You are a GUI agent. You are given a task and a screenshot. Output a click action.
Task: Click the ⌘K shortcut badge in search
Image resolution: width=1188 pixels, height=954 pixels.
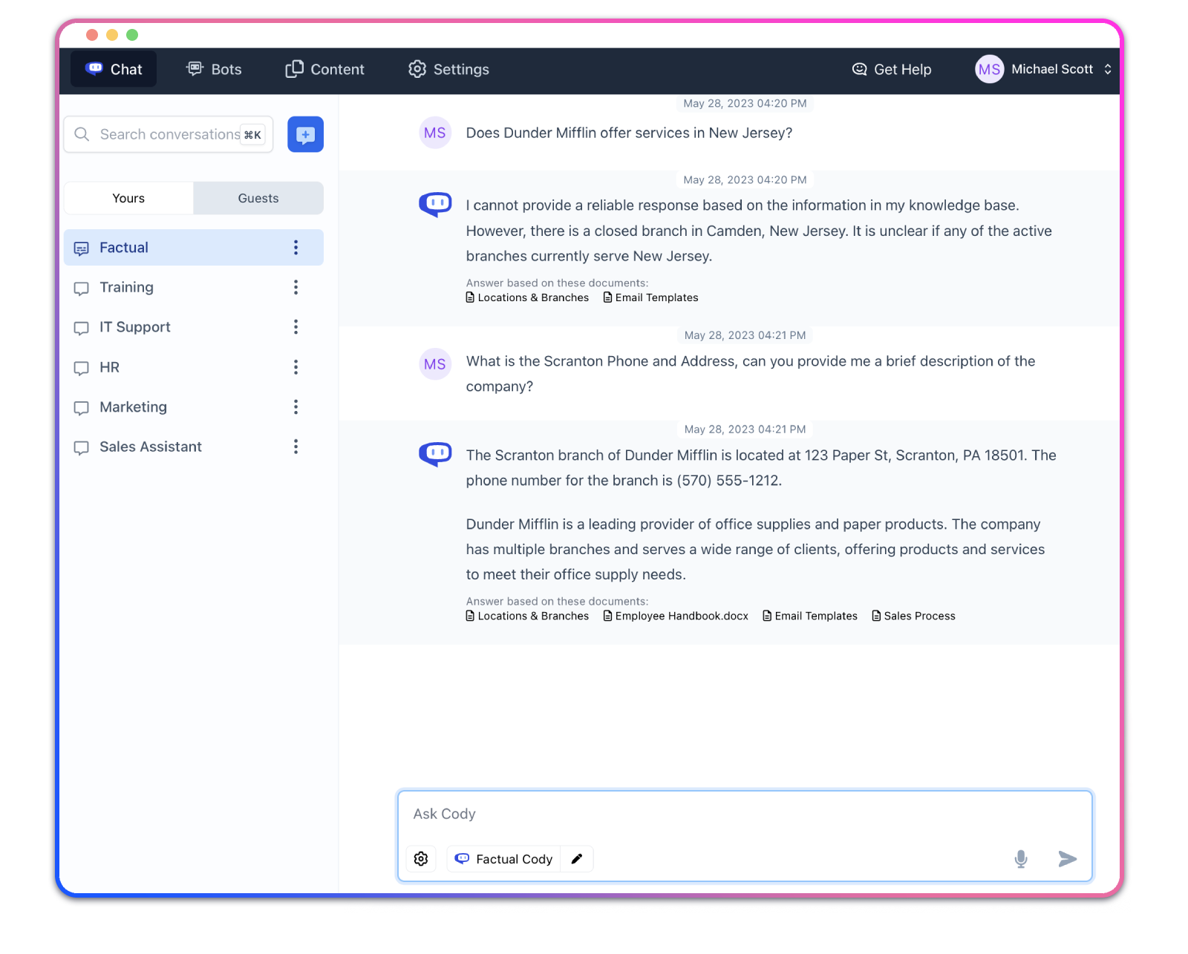[x=253, y=135]
